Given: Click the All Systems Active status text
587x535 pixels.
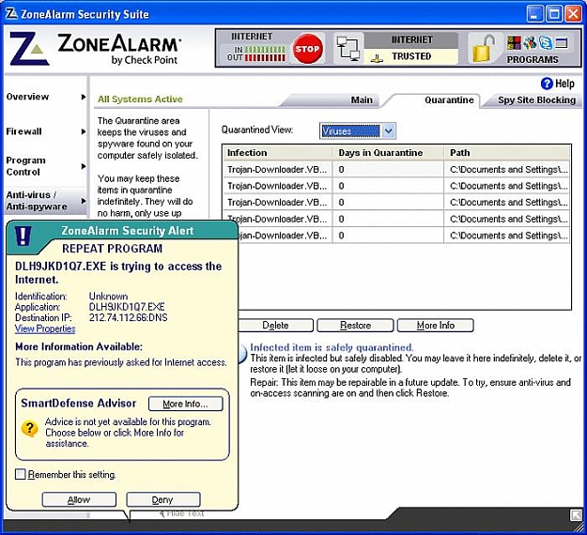Looking at the screenshot, I should tap(140, 99).
